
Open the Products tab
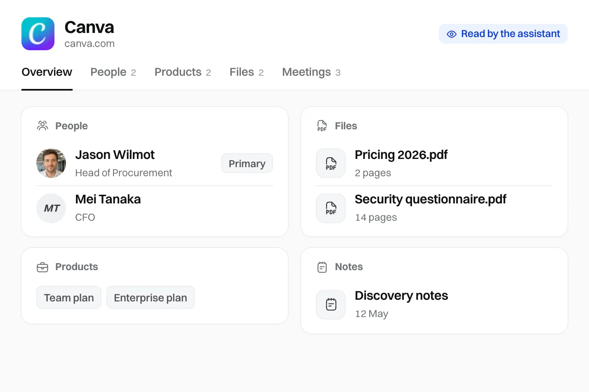[183, 72]
